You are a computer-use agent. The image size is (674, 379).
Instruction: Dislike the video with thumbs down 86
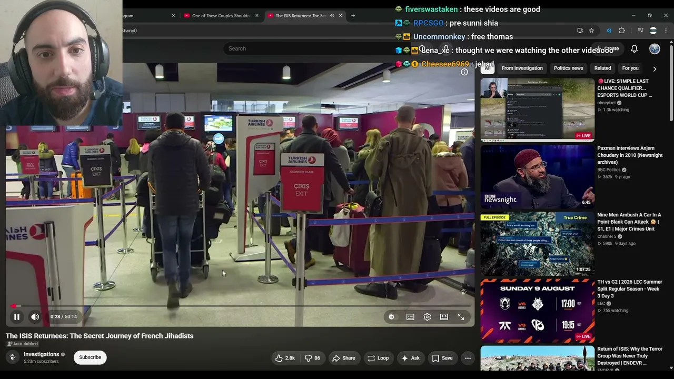[x=312, y=358]
